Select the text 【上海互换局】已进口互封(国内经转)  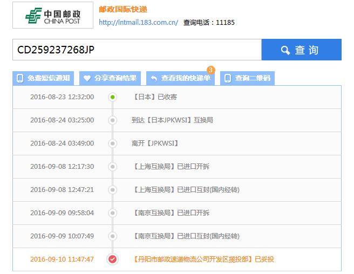(186, 189)
